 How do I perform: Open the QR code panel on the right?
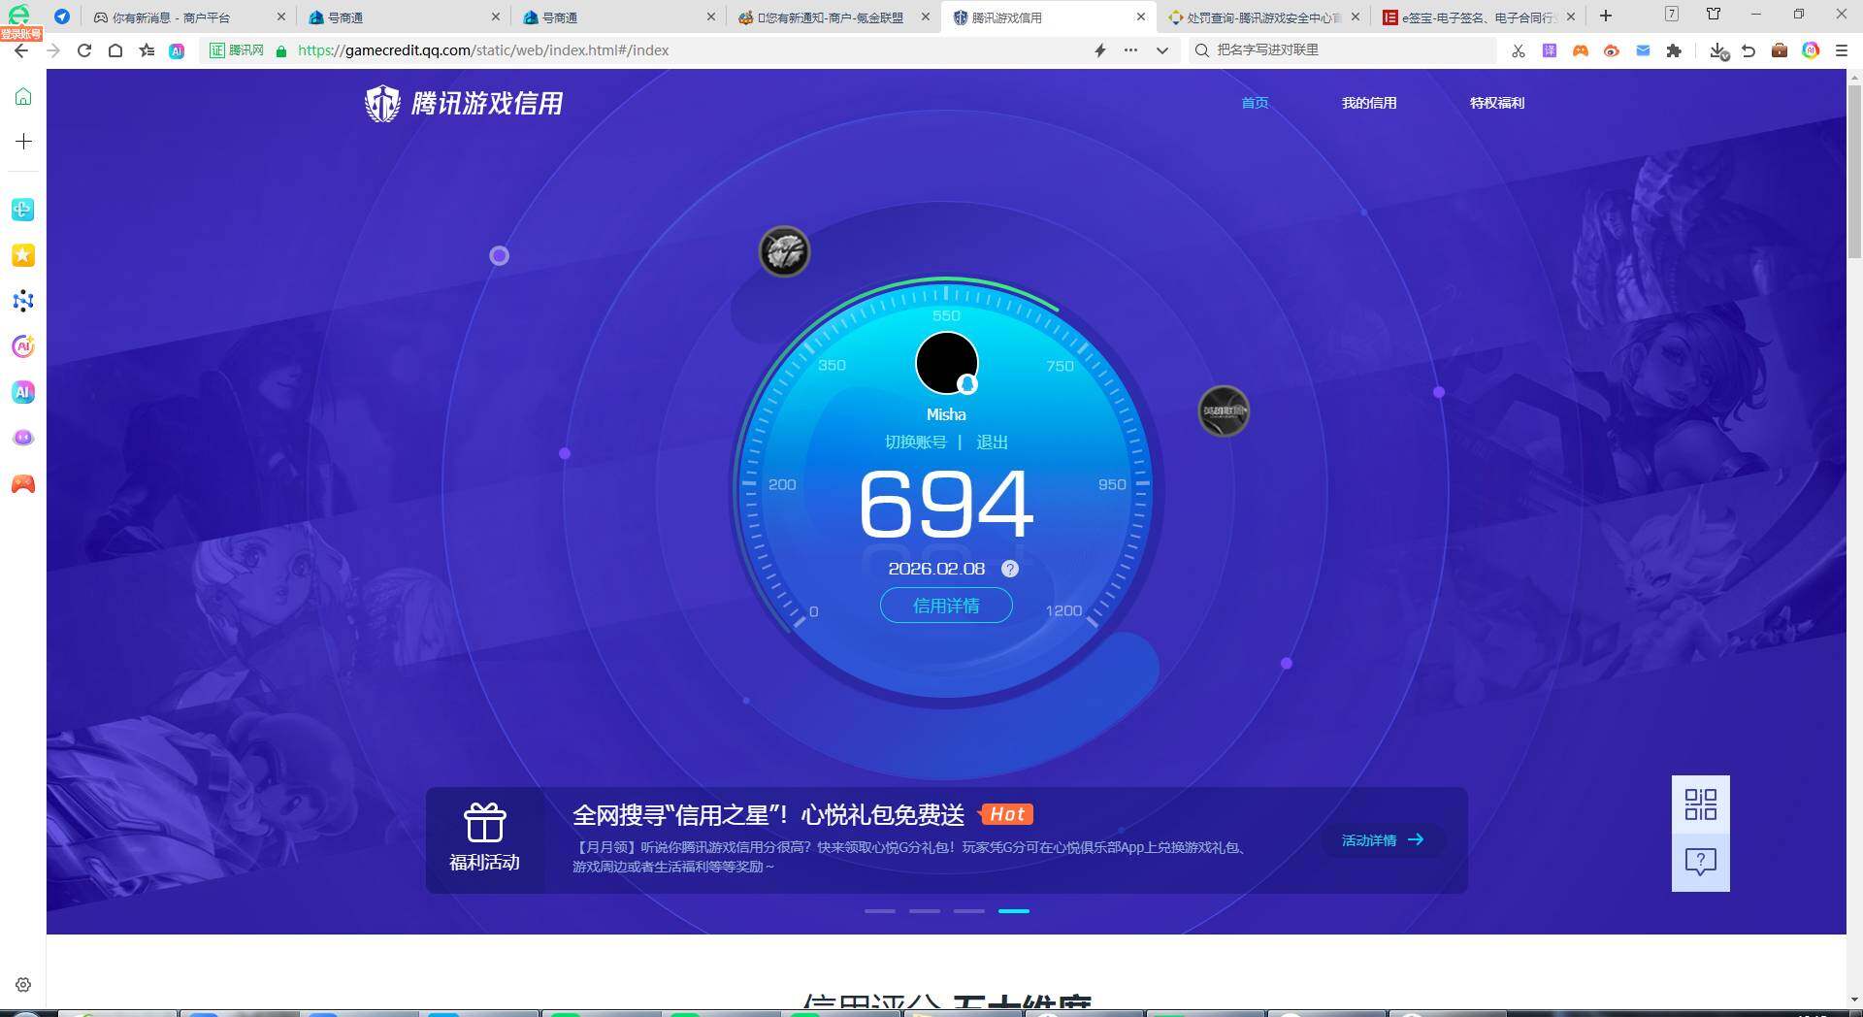pos(1700,804)
